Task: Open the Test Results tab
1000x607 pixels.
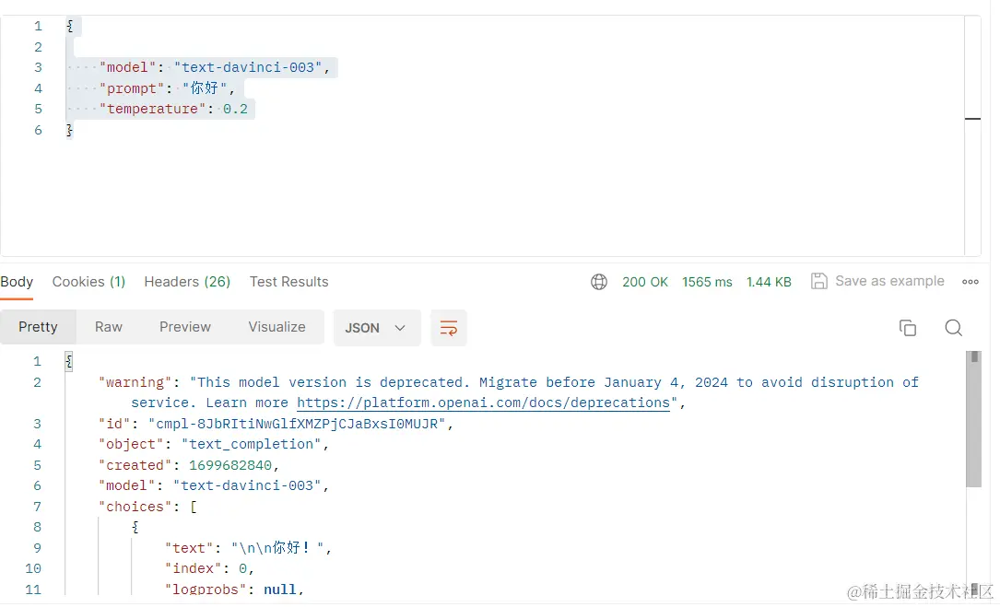Action: [x=288, y=282]
